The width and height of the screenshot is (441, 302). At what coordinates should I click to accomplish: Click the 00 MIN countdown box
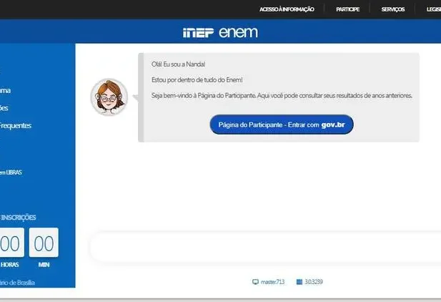click(44, 243)
